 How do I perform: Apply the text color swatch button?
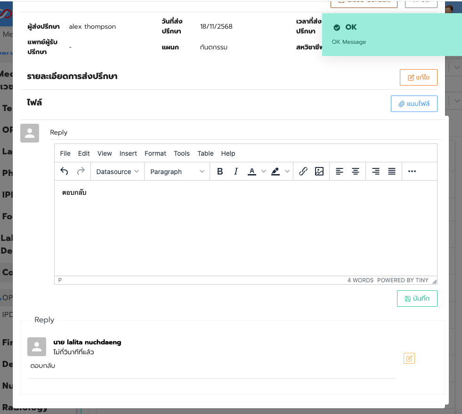click(252, 172)
